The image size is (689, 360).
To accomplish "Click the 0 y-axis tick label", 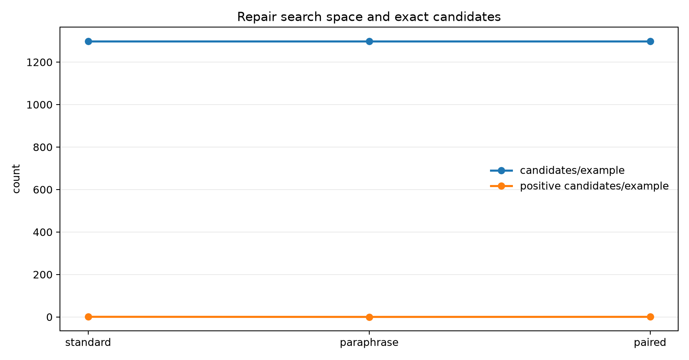I will point(50,317).
